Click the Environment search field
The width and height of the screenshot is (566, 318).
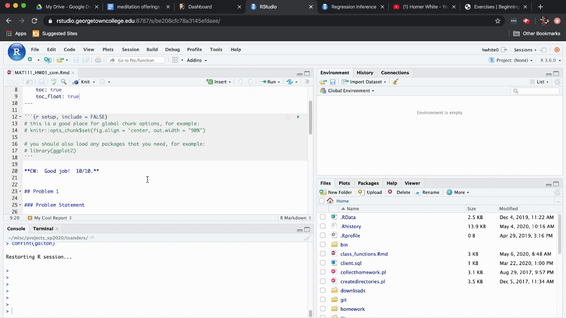click(x=535, y=91)
